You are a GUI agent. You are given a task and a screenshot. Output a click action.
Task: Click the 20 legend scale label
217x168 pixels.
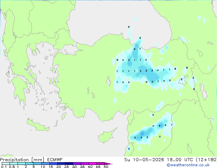(59, 167)
